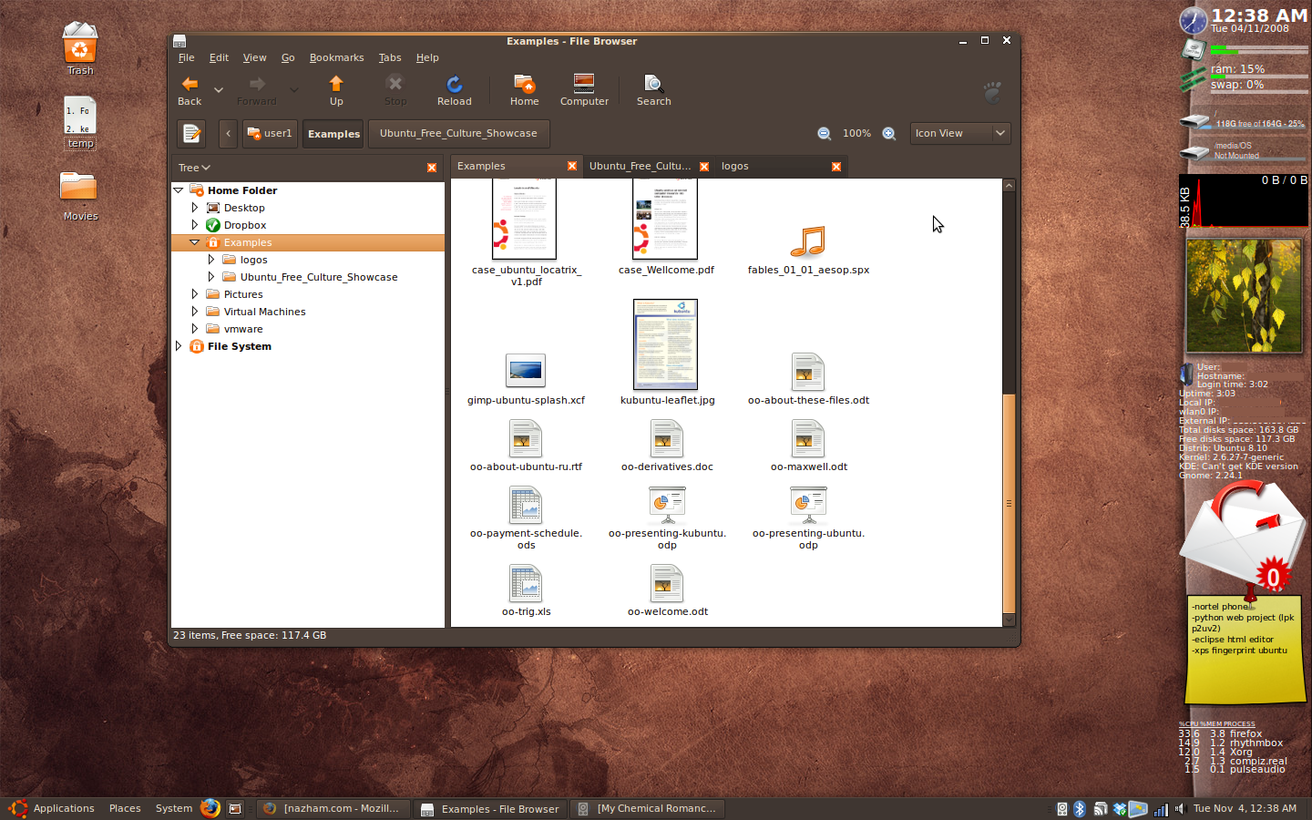1312x820 pixels.
Task: Click the Back arrow toolbar icon
Action: 190,85
